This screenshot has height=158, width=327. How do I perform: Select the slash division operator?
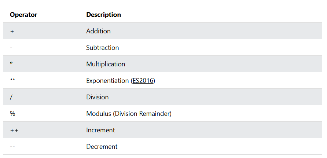point(11,97)
